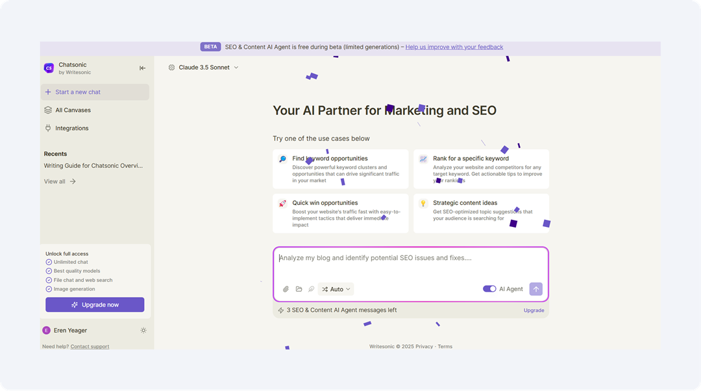The image size is (701, 391).
Task: Click the Upgrade link below the prompt box
Action: tap(534, 311)
